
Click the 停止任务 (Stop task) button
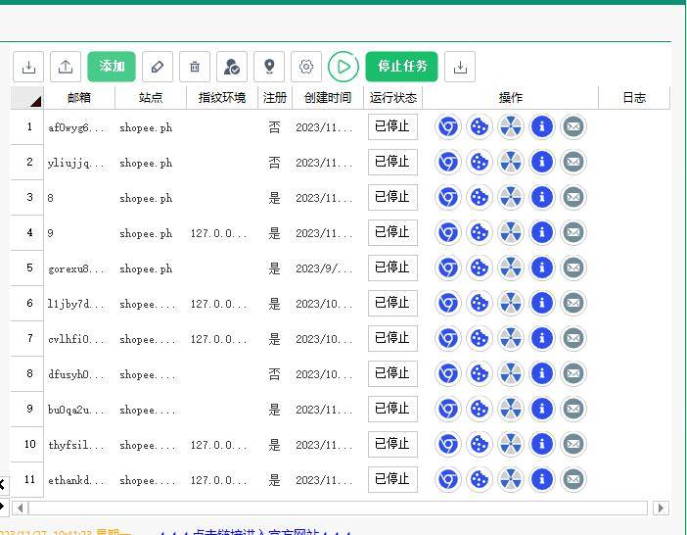[x=401, y=67]
